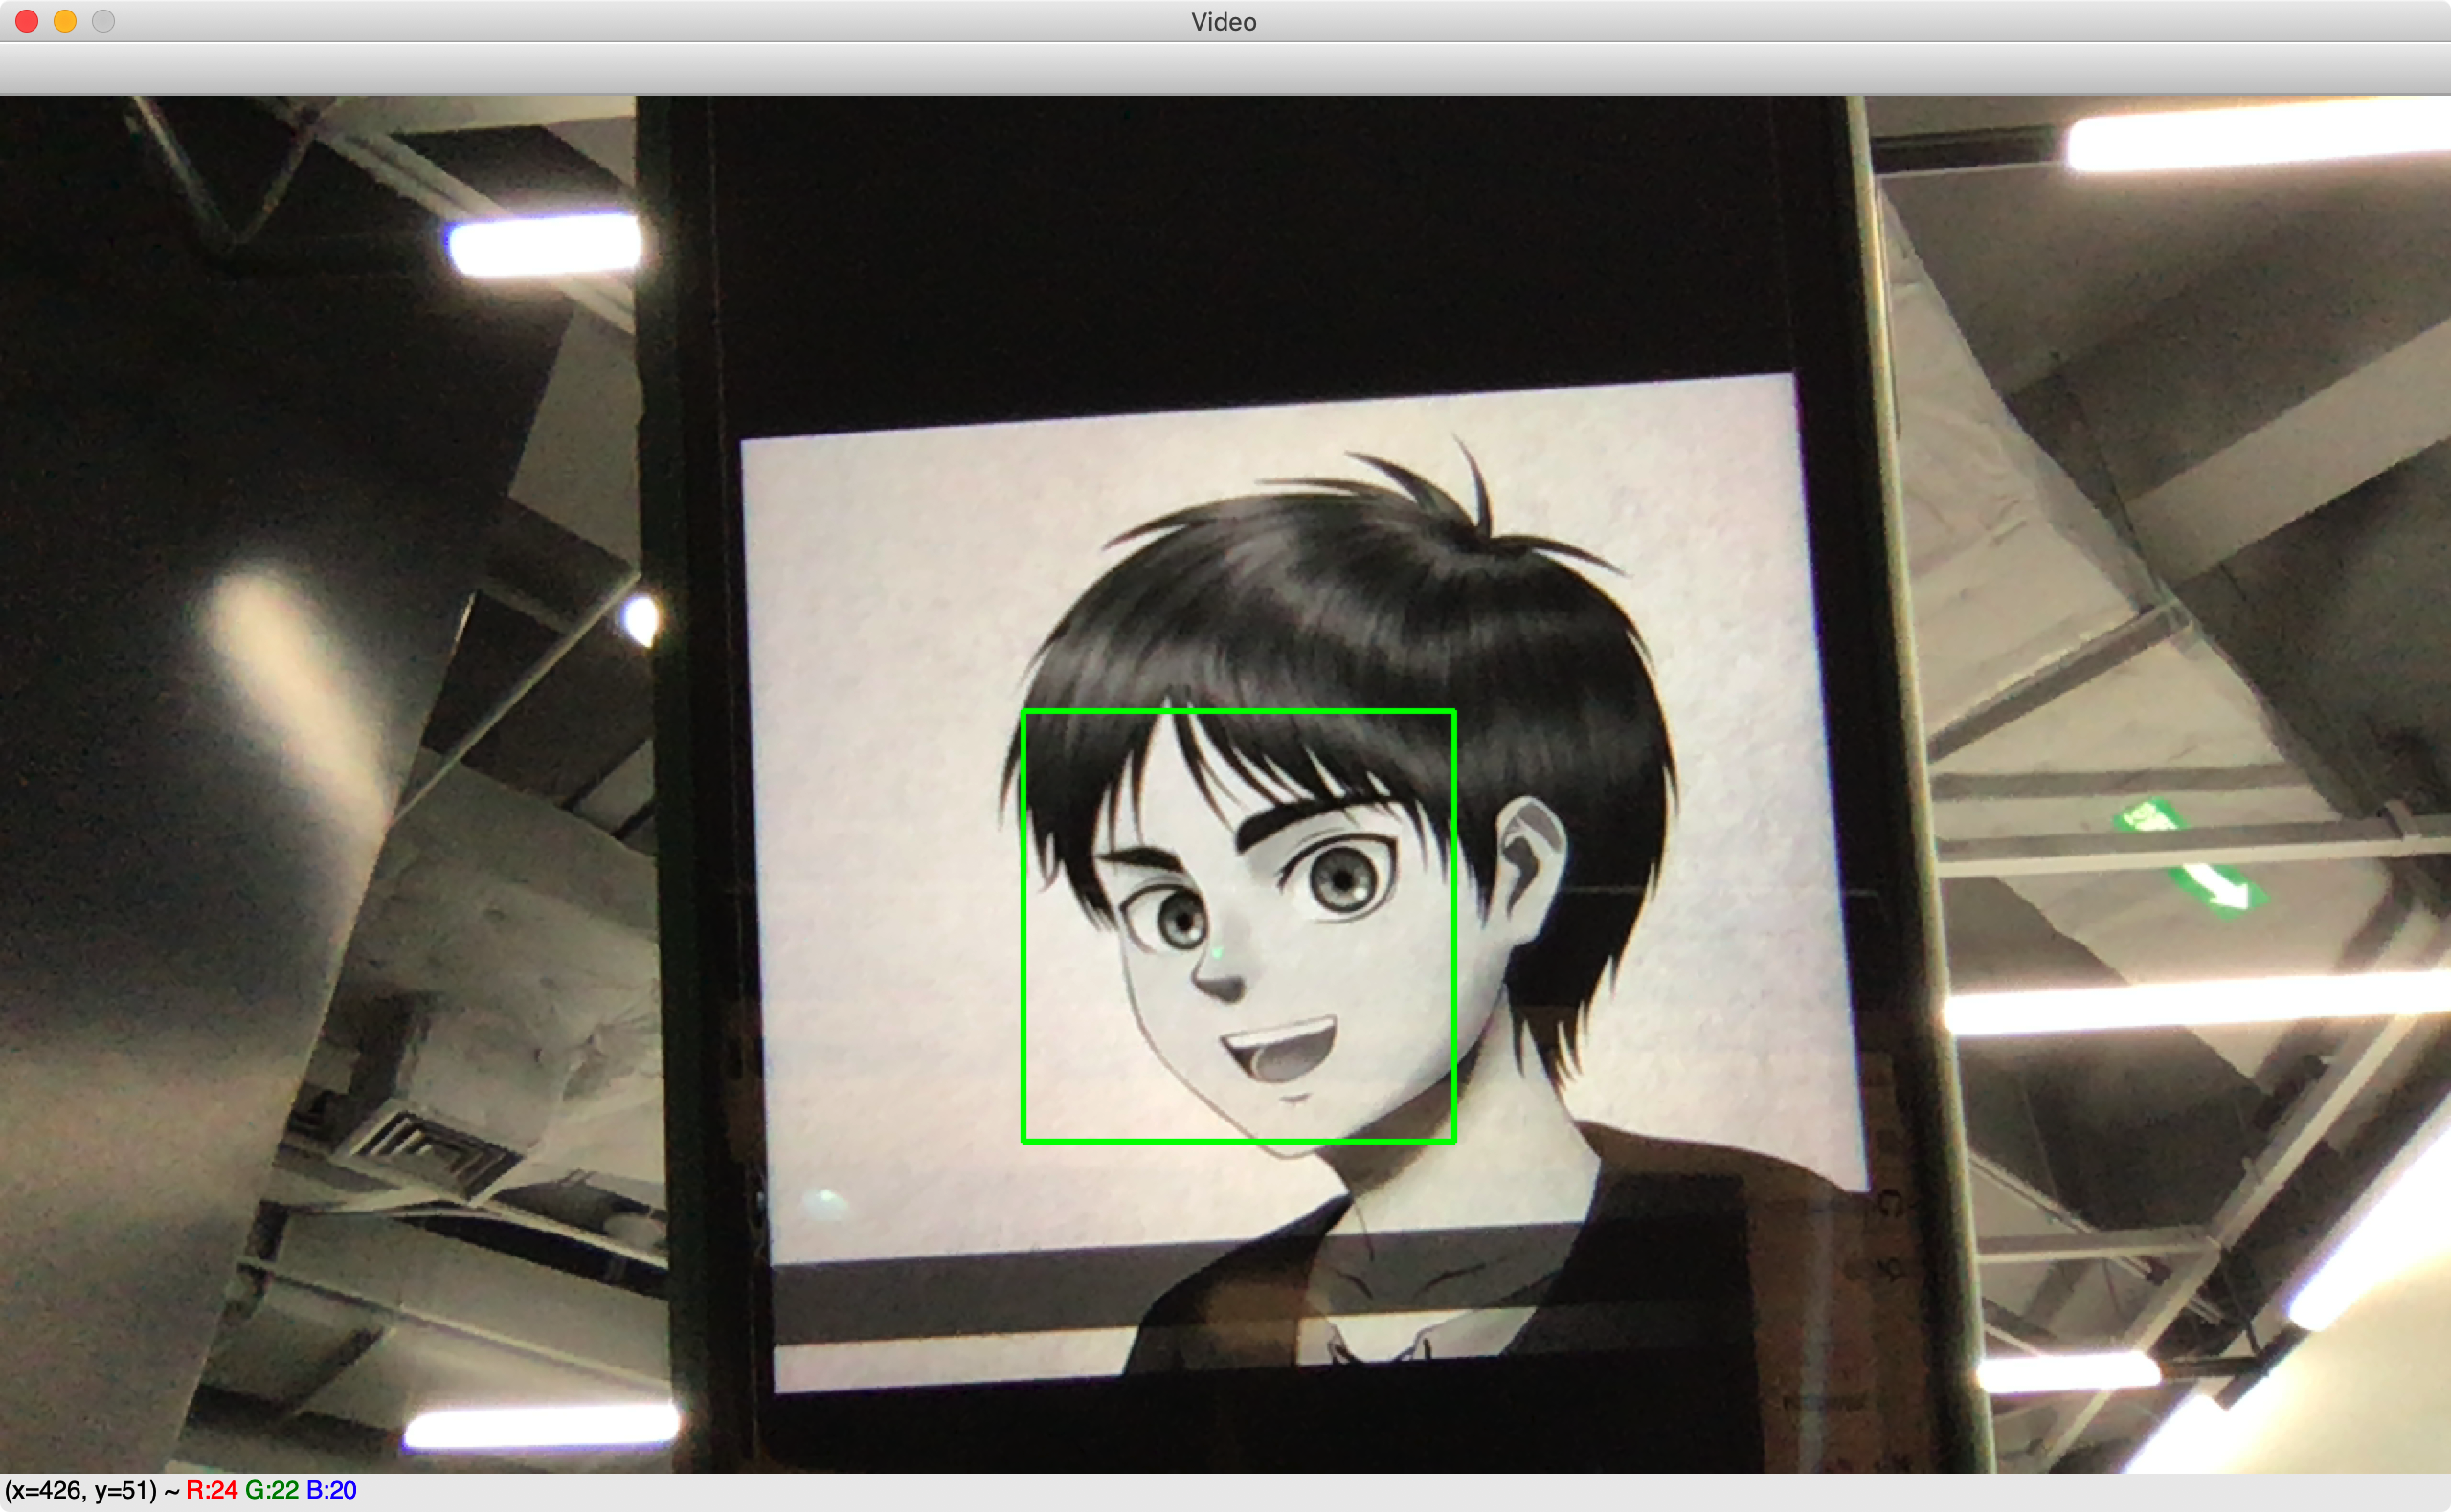Click the B:20 blue value

click(331, 1490)
